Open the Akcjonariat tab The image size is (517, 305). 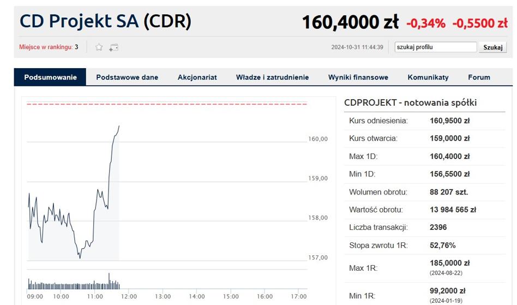[x=197, y=77]
